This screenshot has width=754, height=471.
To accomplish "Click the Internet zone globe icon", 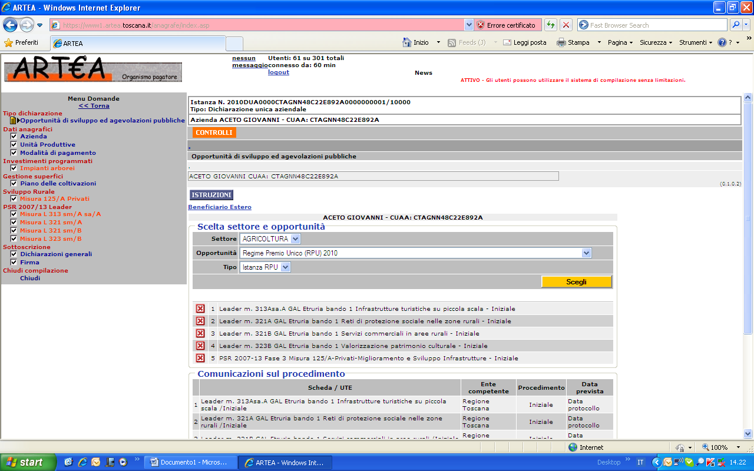I will 573,447.
